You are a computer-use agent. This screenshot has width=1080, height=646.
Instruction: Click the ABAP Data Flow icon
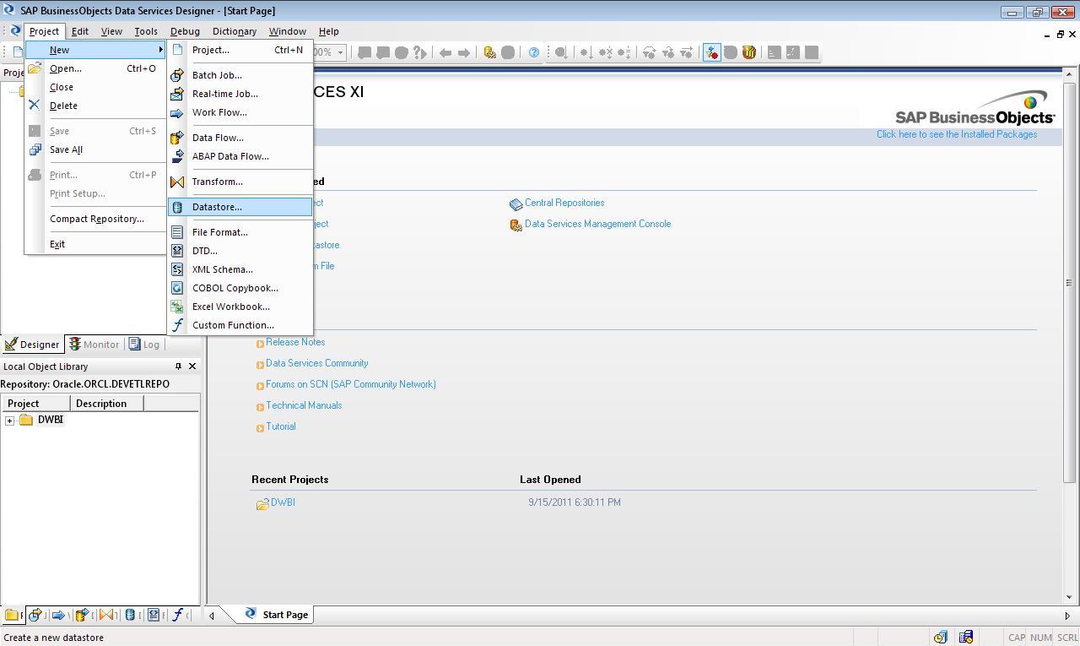[177, 156]
